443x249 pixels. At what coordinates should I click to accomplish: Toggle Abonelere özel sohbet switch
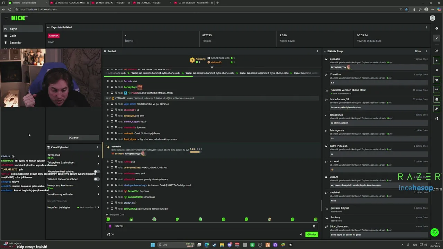(97, 172)
